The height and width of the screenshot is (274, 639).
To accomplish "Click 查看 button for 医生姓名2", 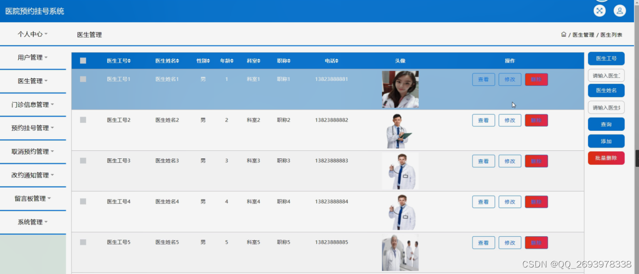I will (483, 120).
